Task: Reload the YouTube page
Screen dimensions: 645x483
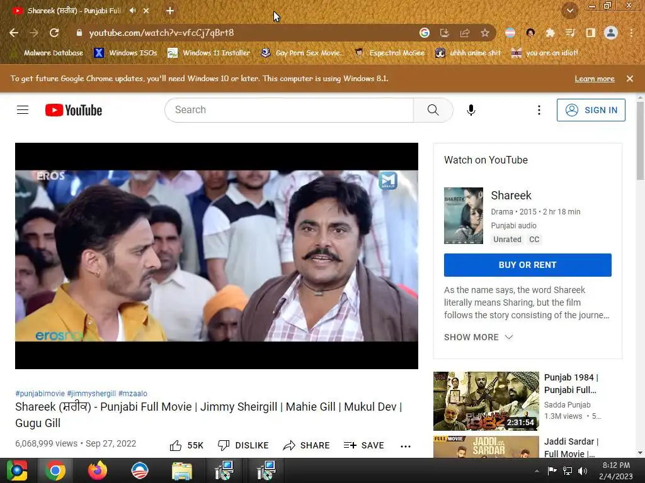Action: [x=54, y=33]
